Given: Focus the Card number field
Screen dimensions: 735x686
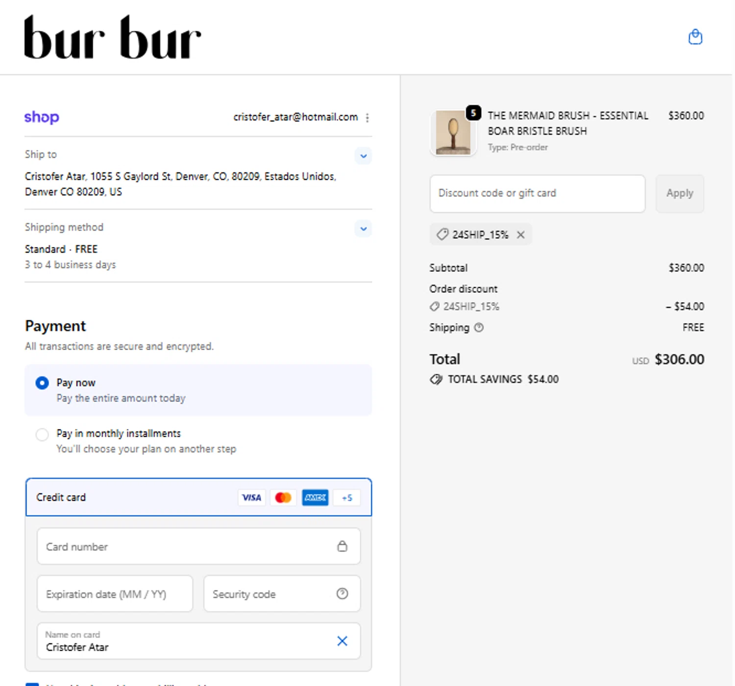Looking at the screenshot, I should coord(198,546).
